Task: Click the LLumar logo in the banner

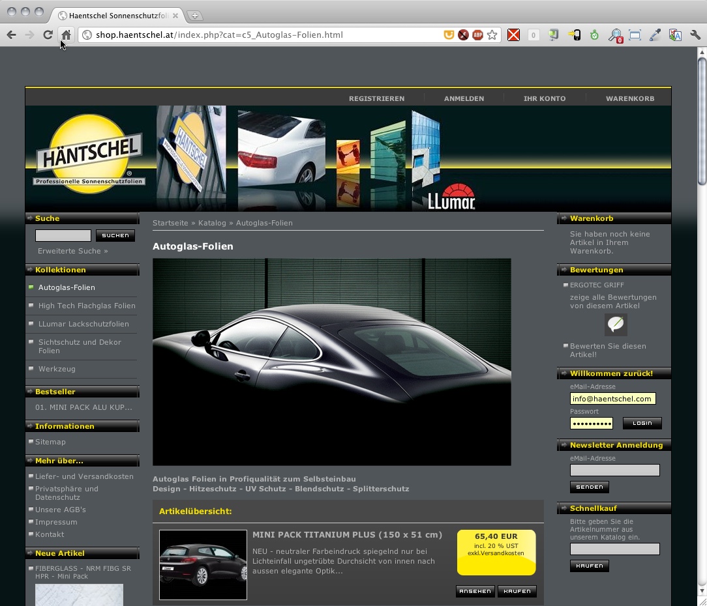Action: (451, 197)
